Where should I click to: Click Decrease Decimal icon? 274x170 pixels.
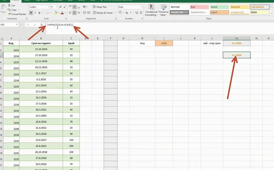coord(141,13)
